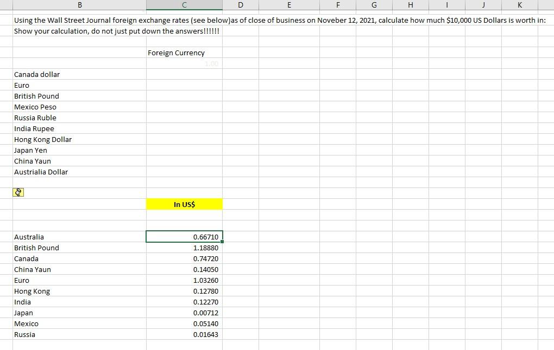Select the 'Japan' label cell
This screenshot has width=554, height=350.
click(x=79, y=313)
